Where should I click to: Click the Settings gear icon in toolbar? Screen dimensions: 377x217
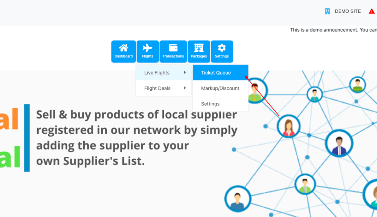(222, 48)
